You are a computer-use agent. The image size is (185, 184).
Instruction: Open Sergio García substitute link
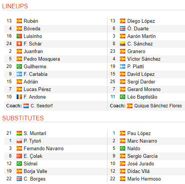pyautogui.click(x=143, y=156)
